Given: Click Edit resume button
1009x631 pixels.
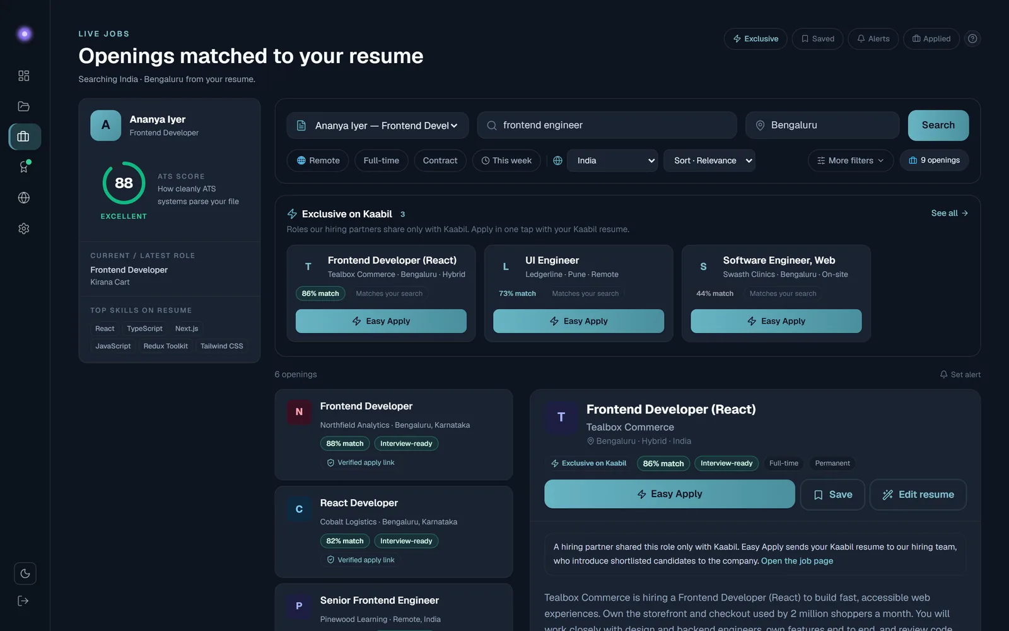Looking at the screenshot, I should (x=918, y=495).
